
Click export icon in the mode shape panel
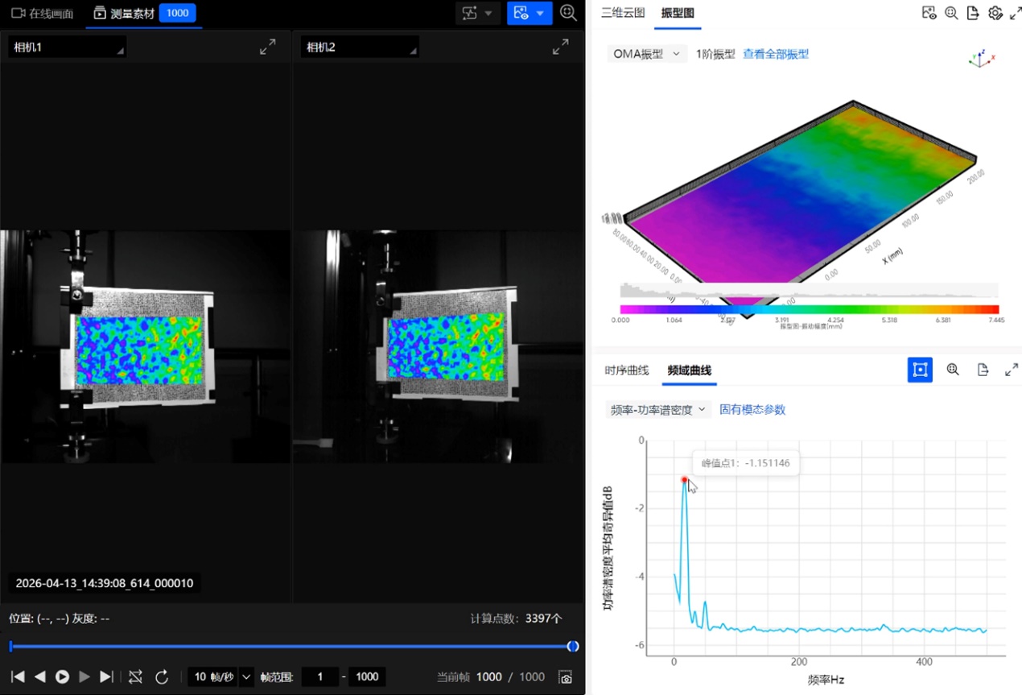973,13
